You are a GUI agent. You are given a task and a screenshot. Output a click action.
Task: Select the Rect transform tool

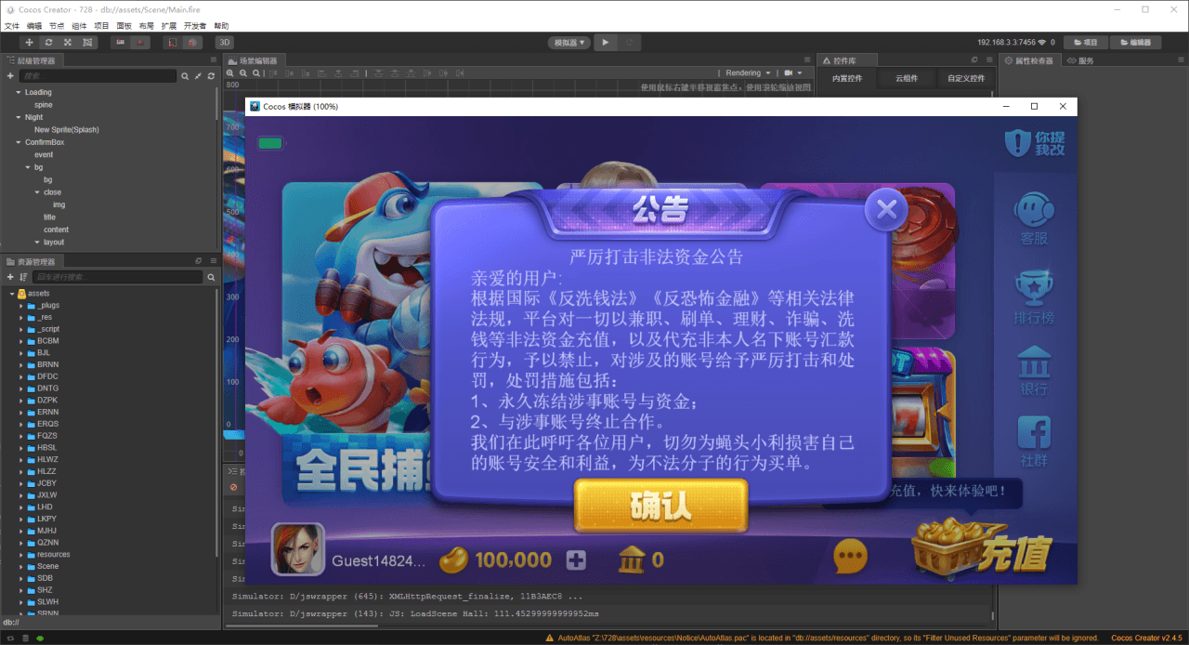coord(87,42)
